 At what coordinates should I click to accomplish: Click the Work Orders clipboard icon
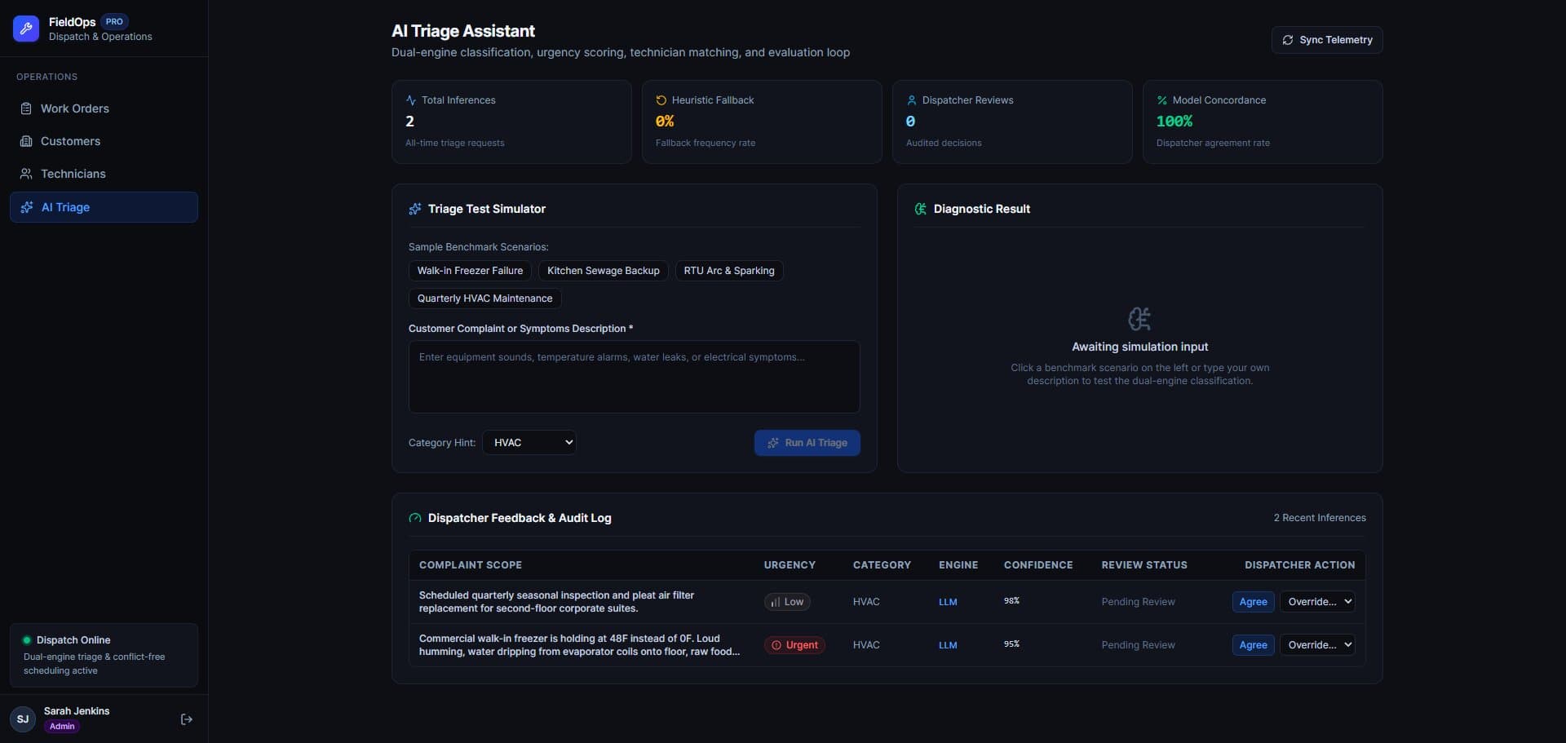point(26,108)
